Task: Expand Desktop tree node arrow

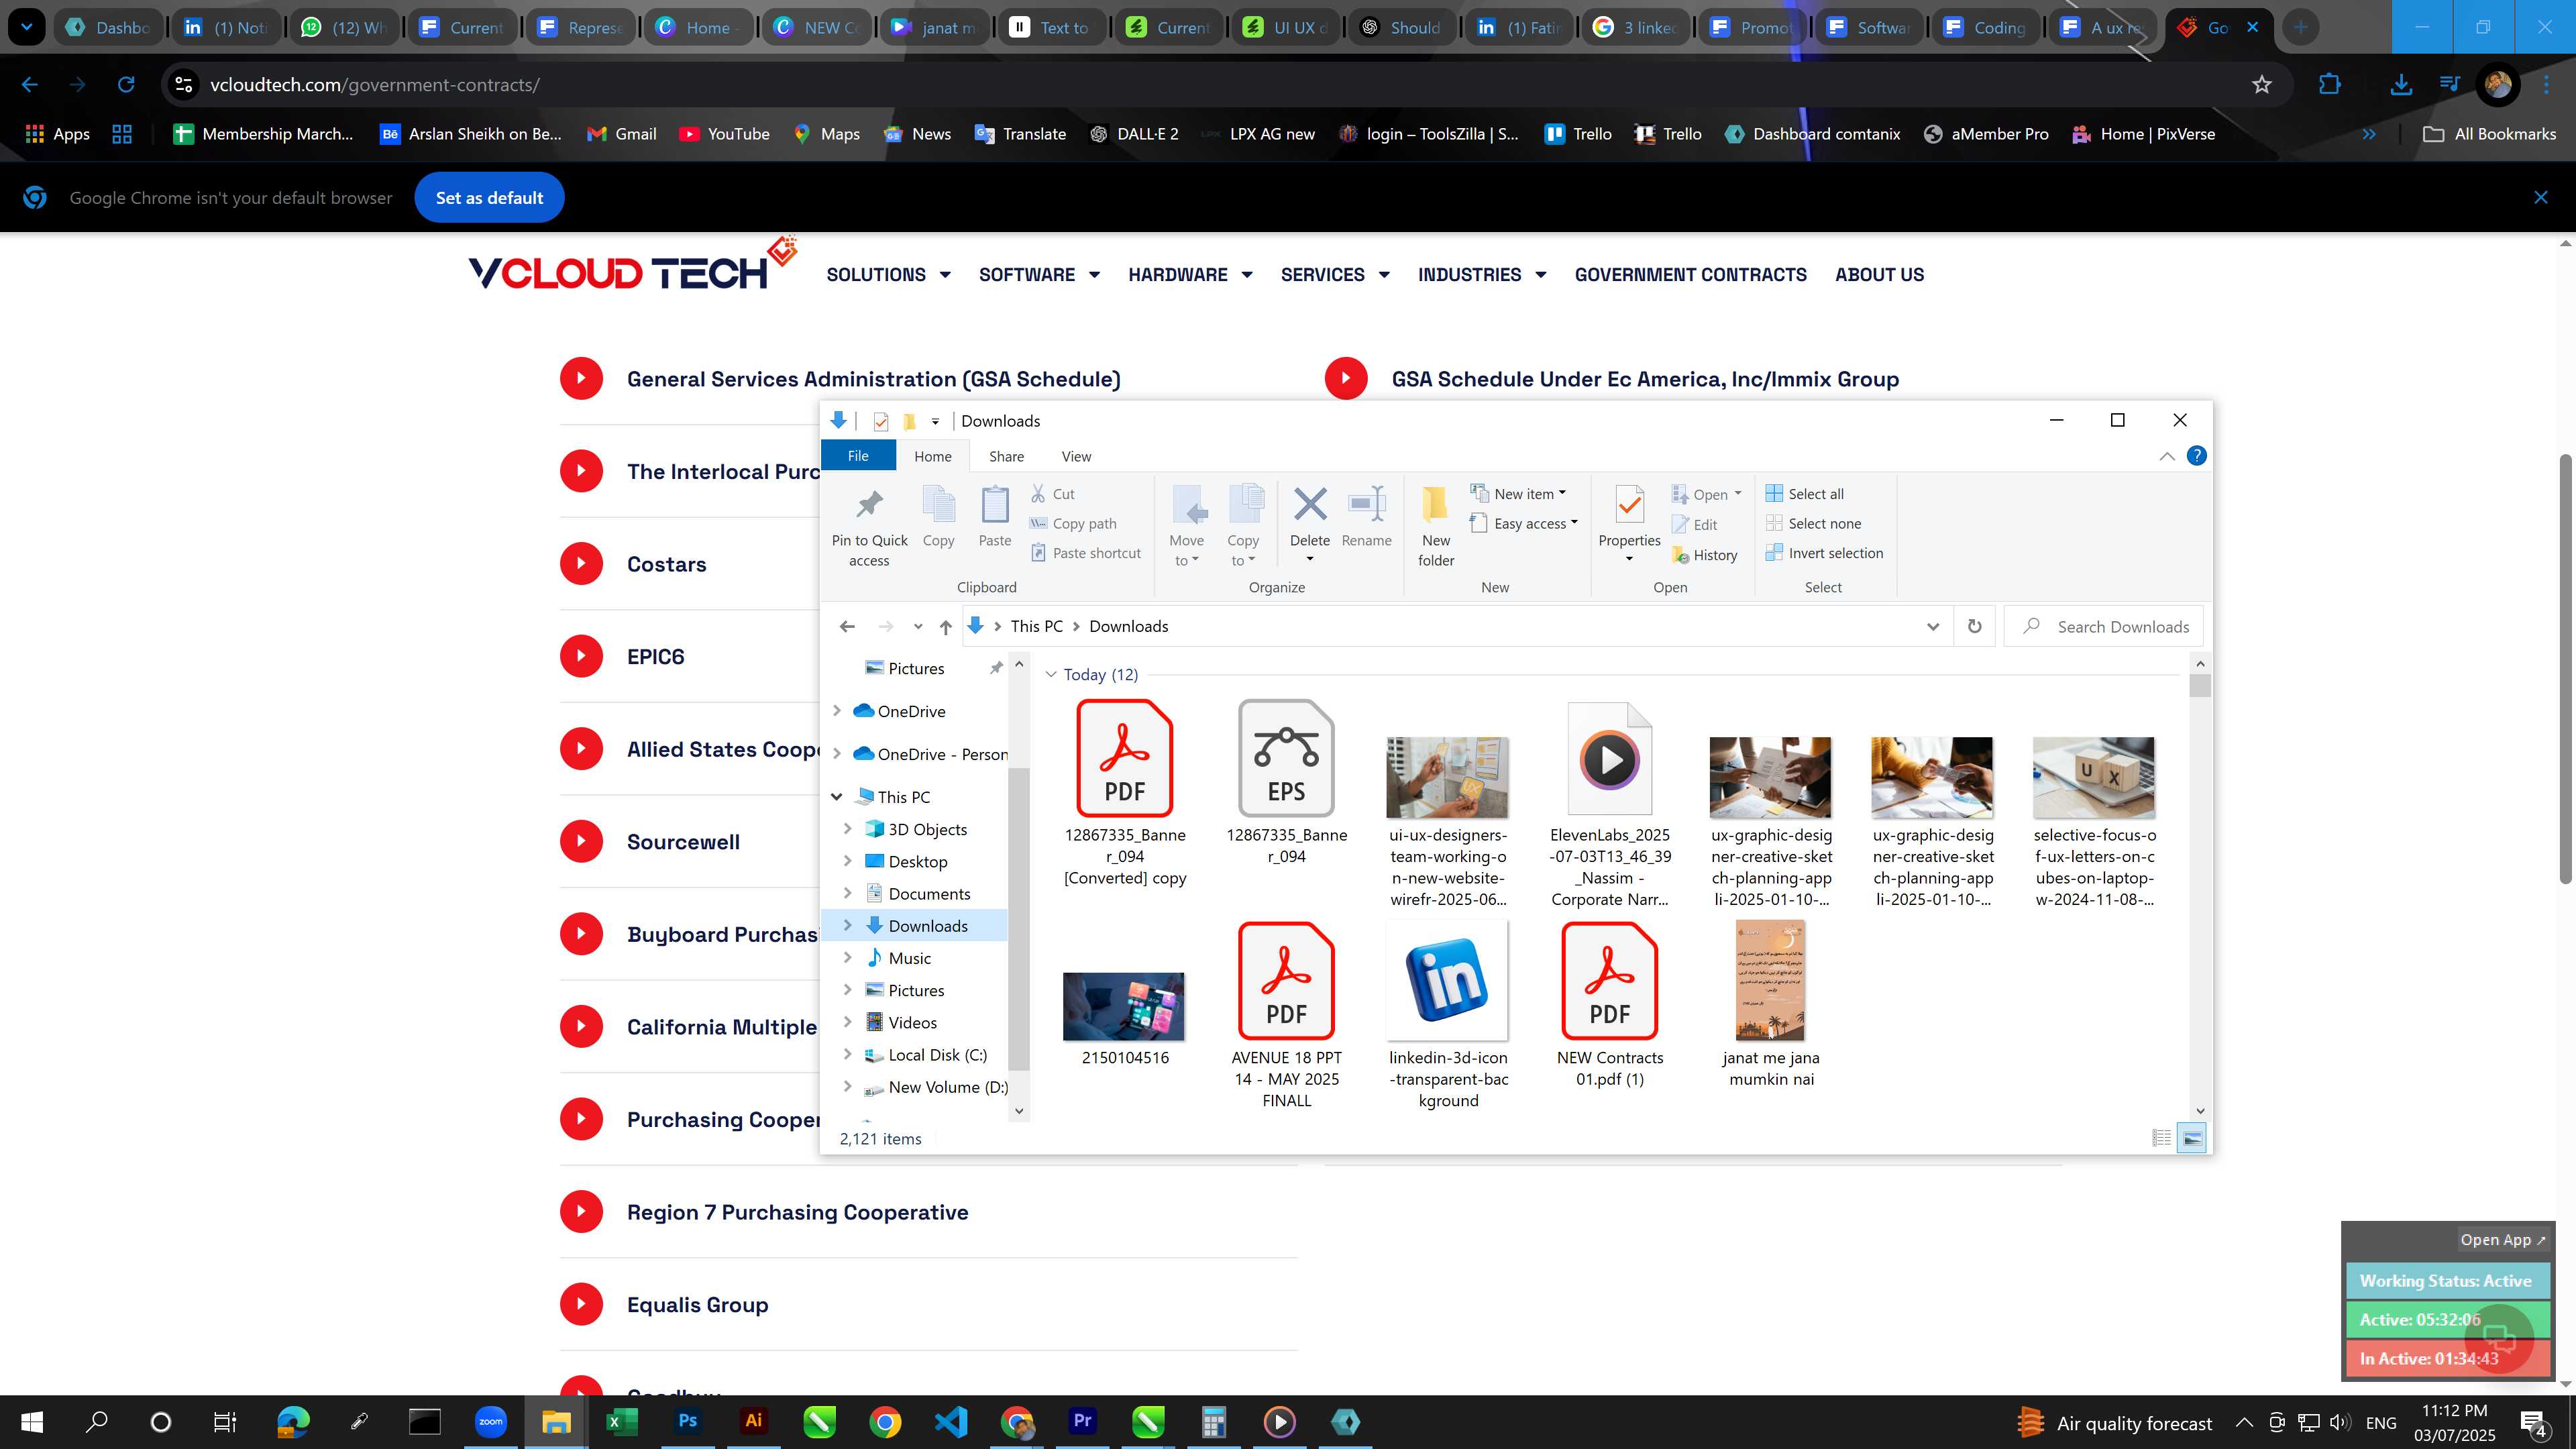Action: click(x=848, y=861)
